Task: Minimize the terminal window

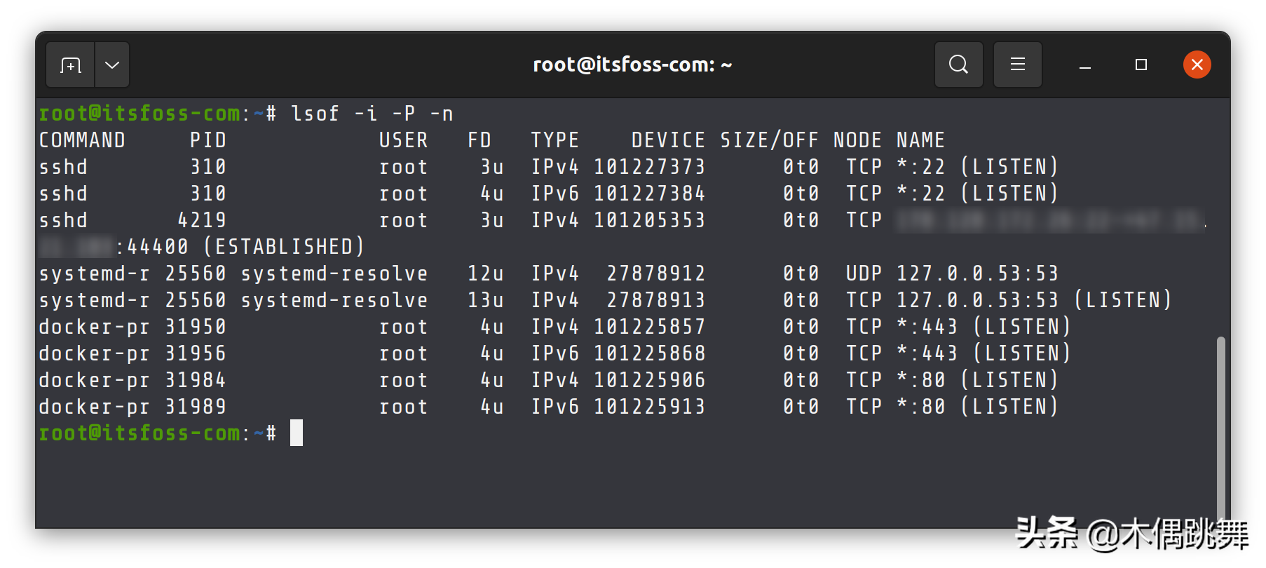Action: (x=1085, y=66)
